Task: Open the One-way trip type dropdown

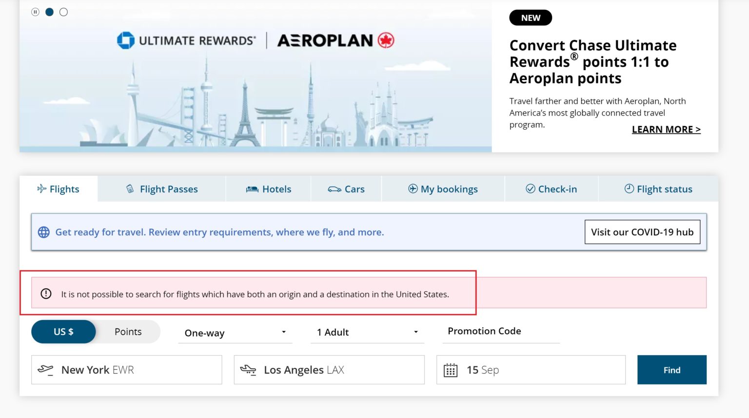Action: pos(235,333)
